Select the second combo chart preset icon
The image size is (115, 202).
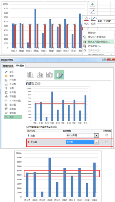pos(40,75)
